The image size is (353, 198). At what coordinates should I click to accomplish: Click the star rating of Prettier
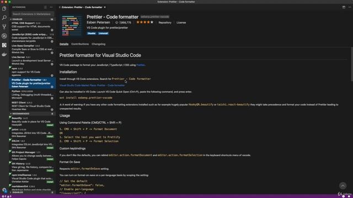pos(145,22)
